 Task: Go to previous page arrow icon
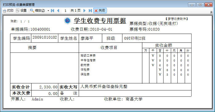(58, 10)
